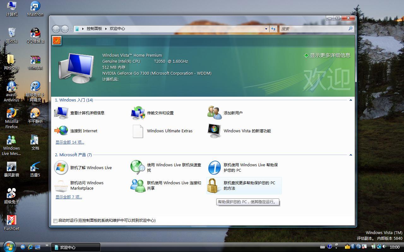Click the power plug tray icon

(x=374, y=247)
